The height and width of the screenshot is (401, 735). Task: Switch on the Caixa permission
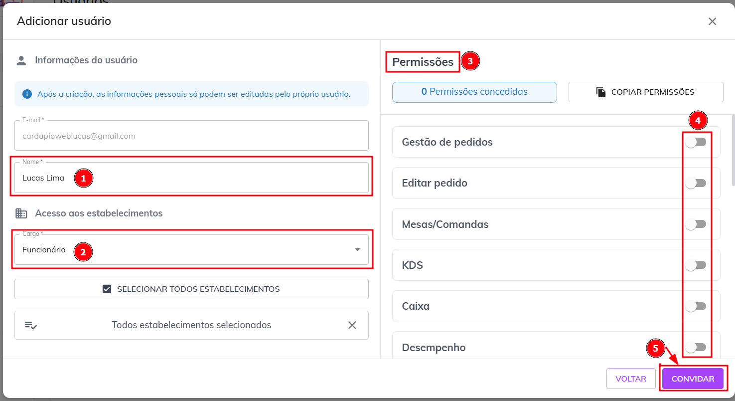click(x=696, y=306)
